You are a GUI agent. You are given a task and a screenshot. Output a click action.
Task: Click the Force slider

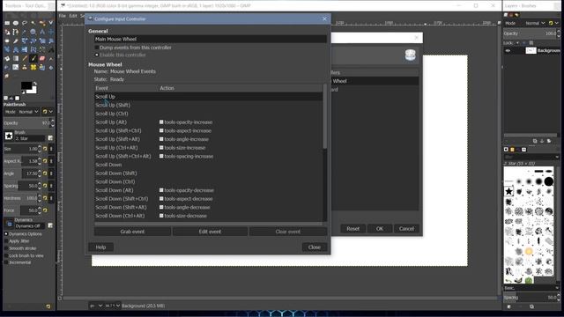[20, 210]
